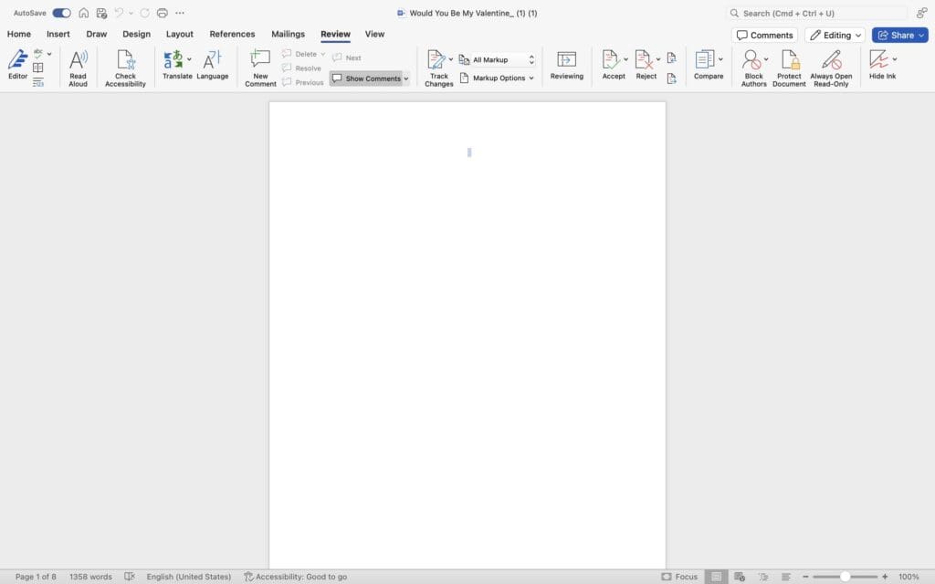This screenshot has width=935, height=584.
Task: Toggle the AutoSave switch
Action: click(x=61, y=13)
